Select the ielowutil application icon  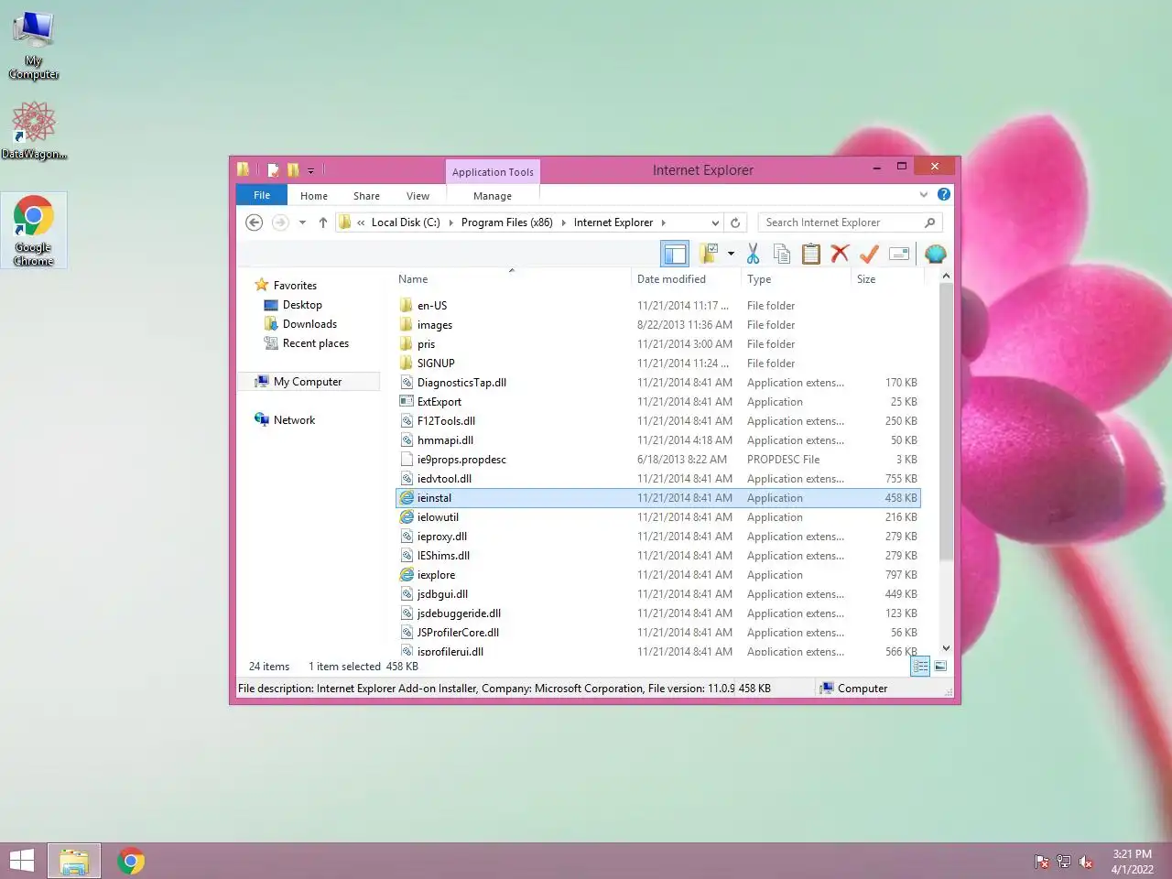click(x=407, y=517)
